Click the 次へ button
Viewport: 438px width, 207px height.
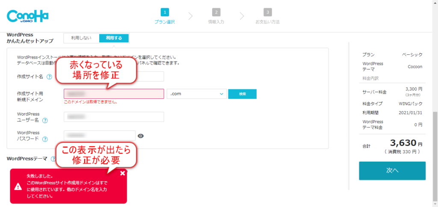pyautogui.click(x=392, y=171)
